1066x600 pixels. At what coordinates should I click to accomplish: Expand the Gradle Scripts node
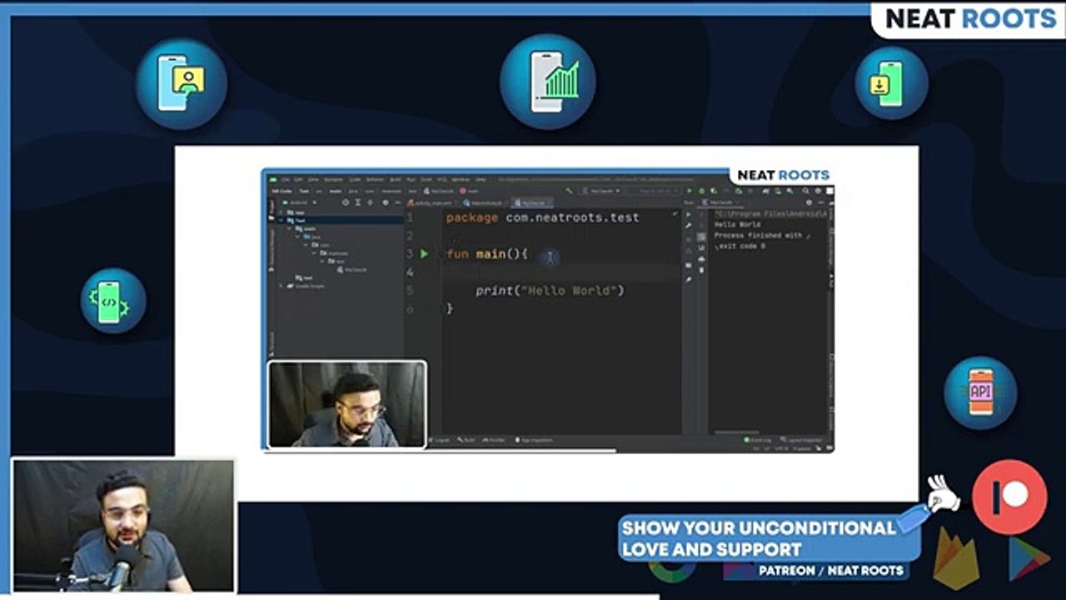point(282,286)
